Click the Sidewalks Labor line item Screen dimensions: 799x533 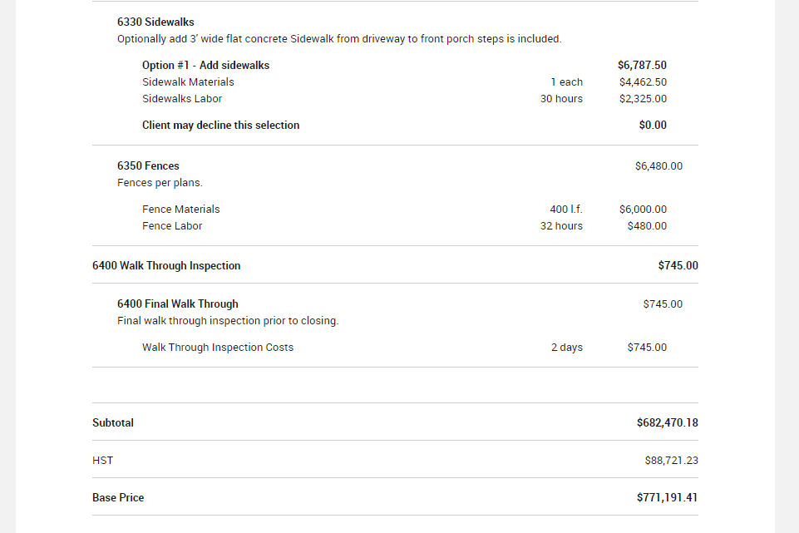click(x=182, y=99)
